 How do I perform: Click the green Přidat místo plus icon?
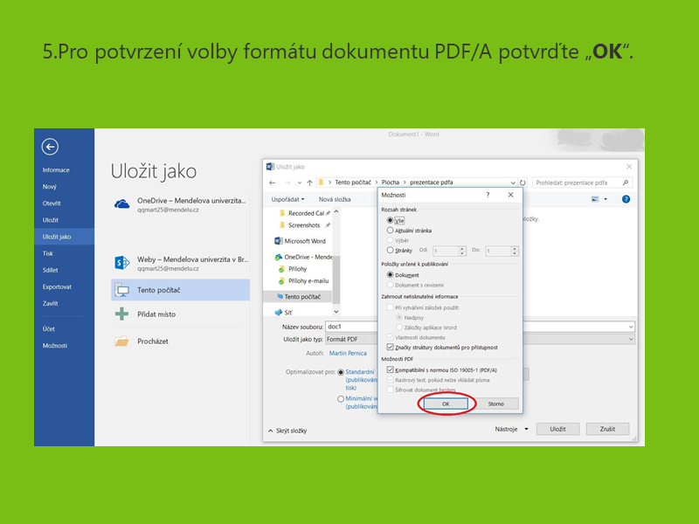pyautogui.click(x=121, y=314)
